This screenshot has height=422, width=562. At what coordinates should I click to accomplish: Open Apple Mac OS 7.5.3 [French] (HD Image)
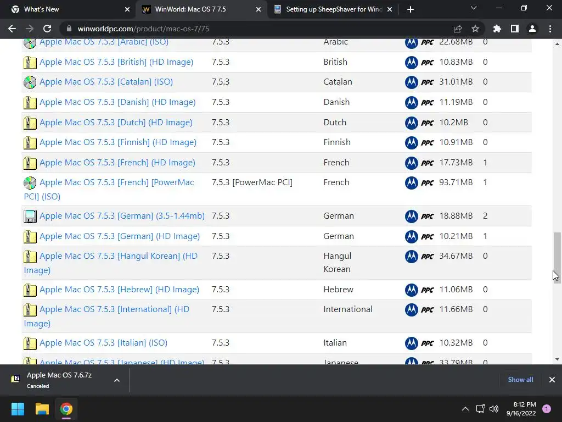click(x=117, y=163)
